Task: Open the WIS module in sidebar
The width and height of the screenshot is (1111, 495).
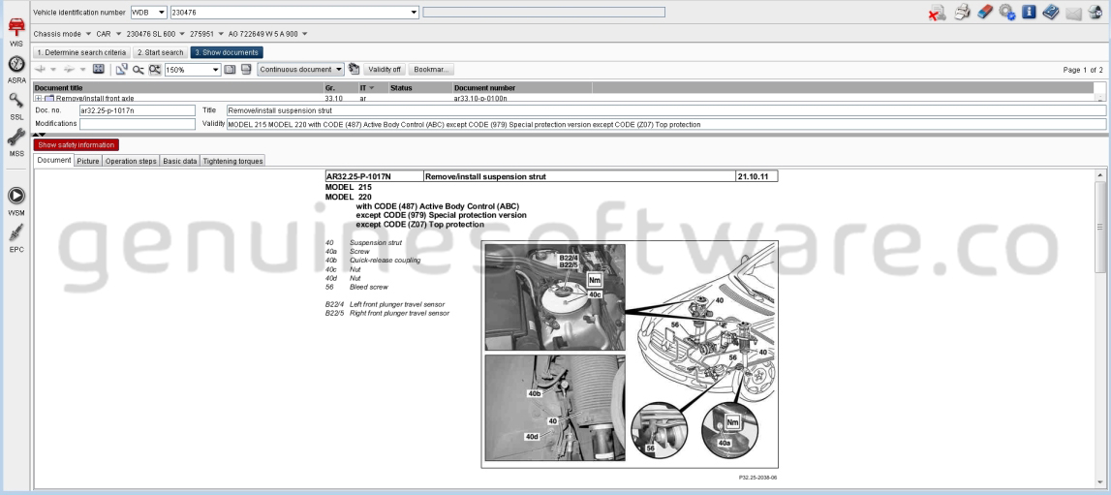Action: pos(15,31)
